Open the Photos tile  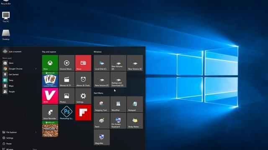pos(67,96)
